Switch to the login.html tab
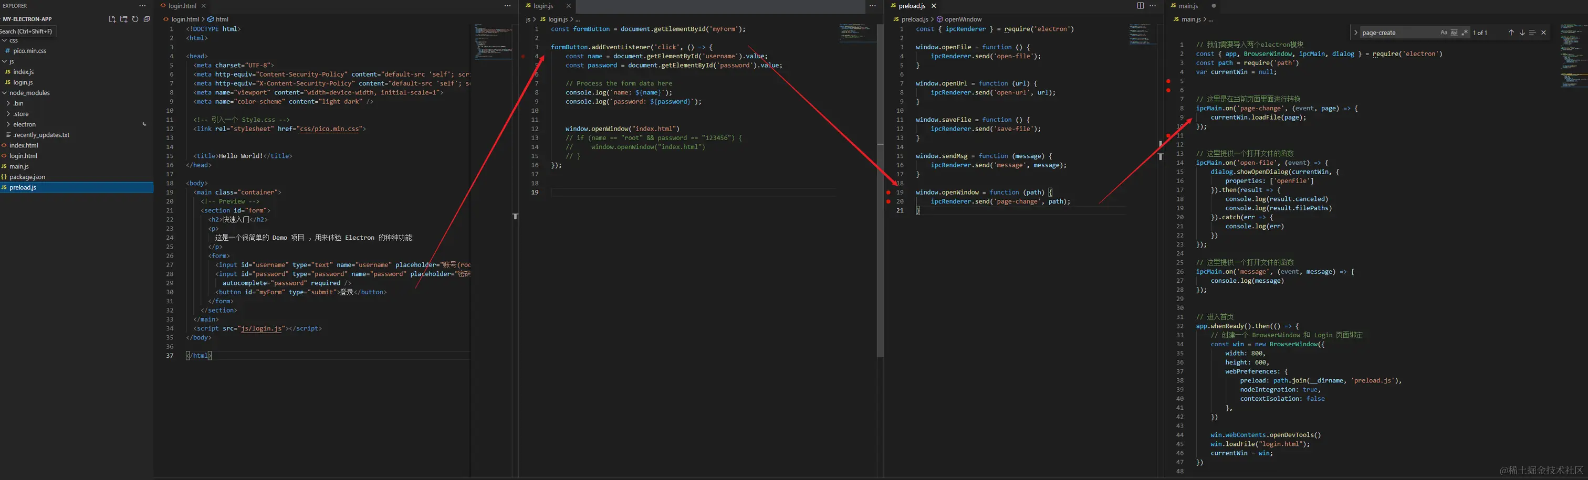 pyautogui.click(x=183, y=6)
